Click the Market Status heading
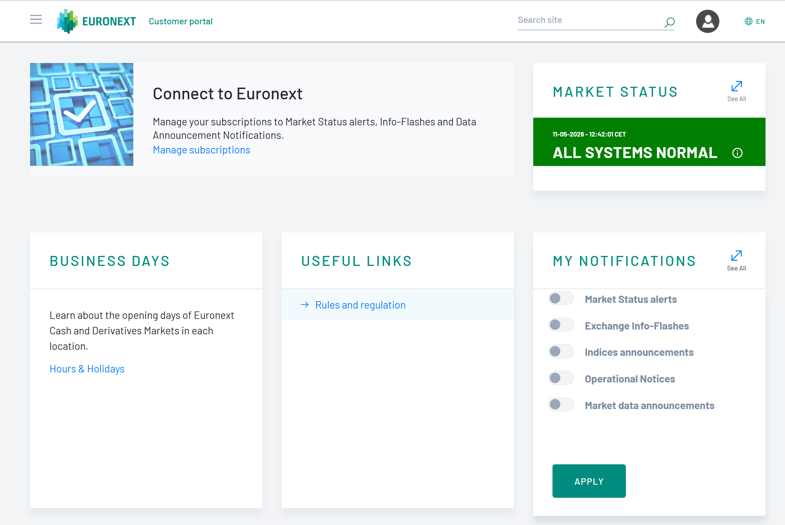The height and width of the screenshot is (525, 785). [x=615, y=92]
